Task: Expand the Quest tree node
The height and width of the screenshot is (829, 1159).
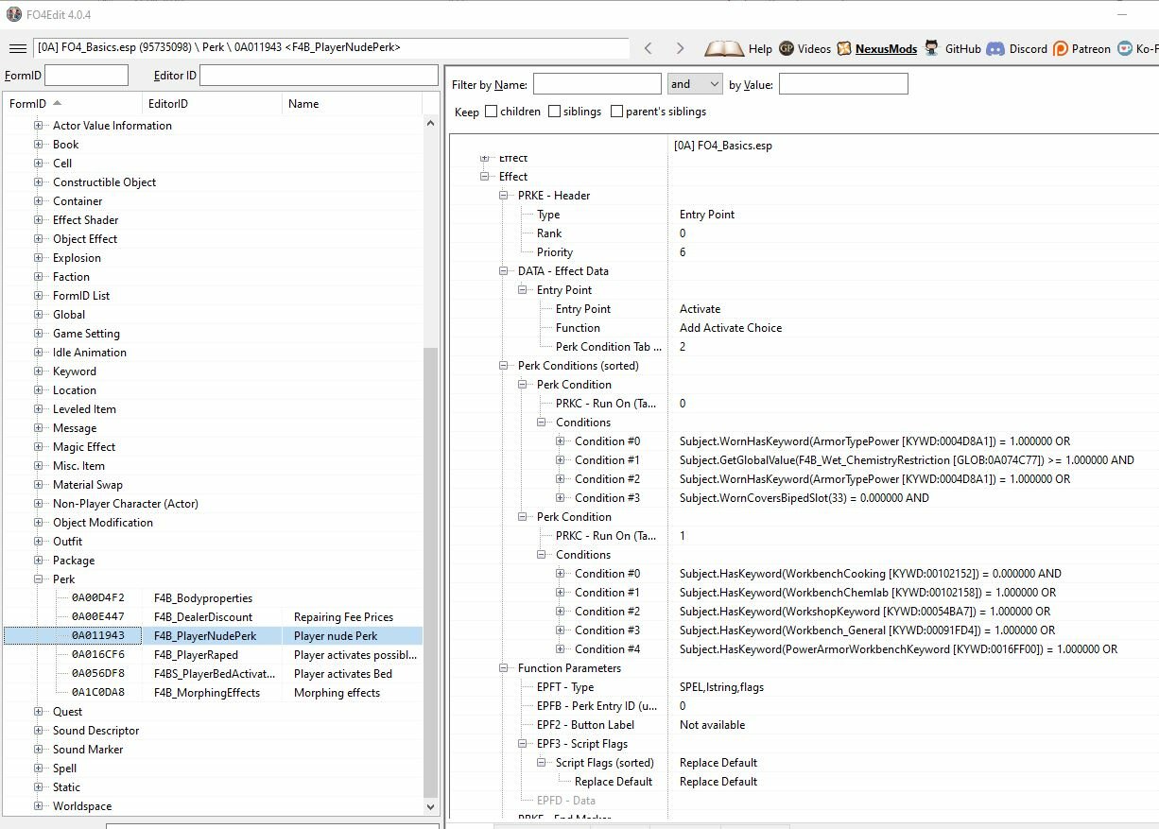Action: click(39, 712)
